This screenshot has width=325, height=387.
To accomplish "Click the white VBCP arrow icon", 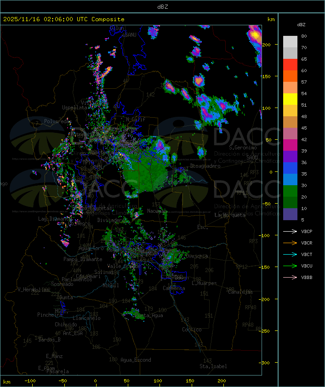I will (x=290, y=232).
